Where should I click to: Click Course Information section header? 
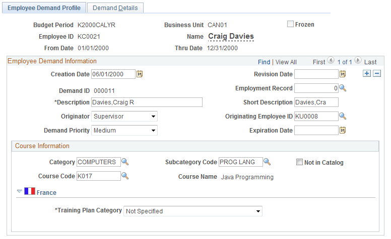[x=42, y=146]
